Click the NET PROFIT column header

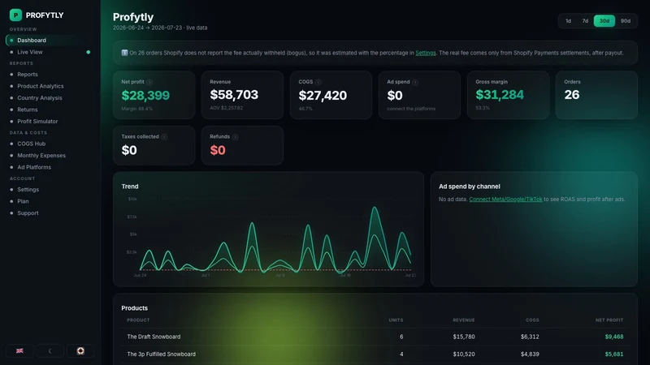coord(609,320)
